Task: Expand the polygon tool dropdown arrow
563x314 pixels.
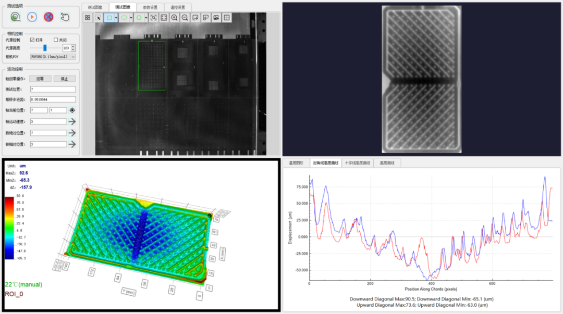Action: coord(146,18)
